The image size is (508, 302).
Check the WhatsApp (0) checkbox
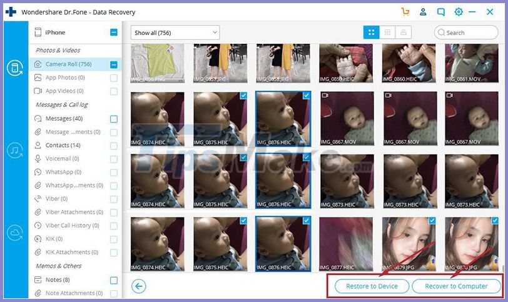(x=114, y=173)
